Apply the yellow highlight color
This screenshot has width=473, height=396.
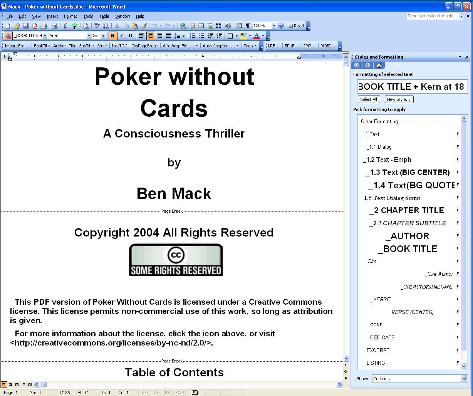243,36
